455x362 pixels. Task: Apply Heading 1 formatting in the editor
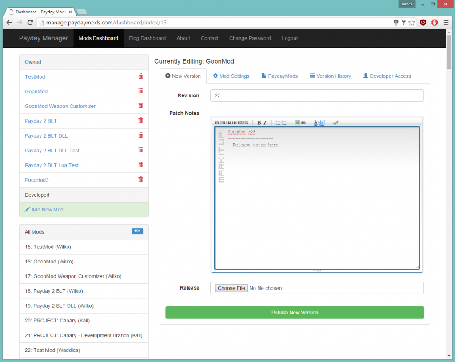(x=217, y=123)
